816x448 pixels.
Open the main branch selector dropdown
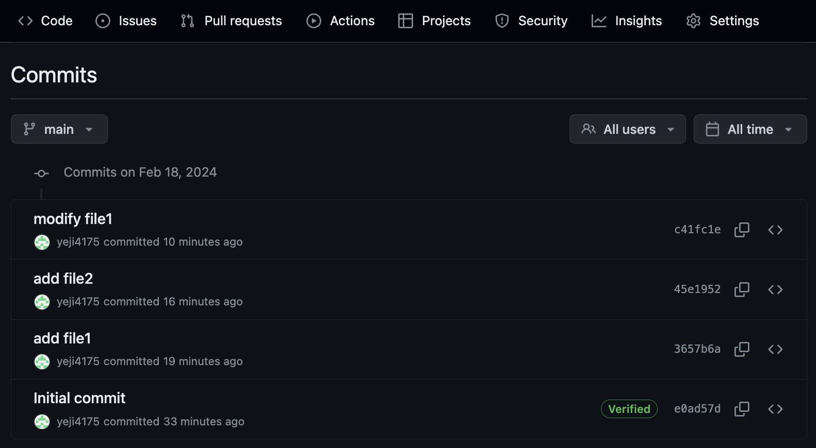click(x=59, y=129)
